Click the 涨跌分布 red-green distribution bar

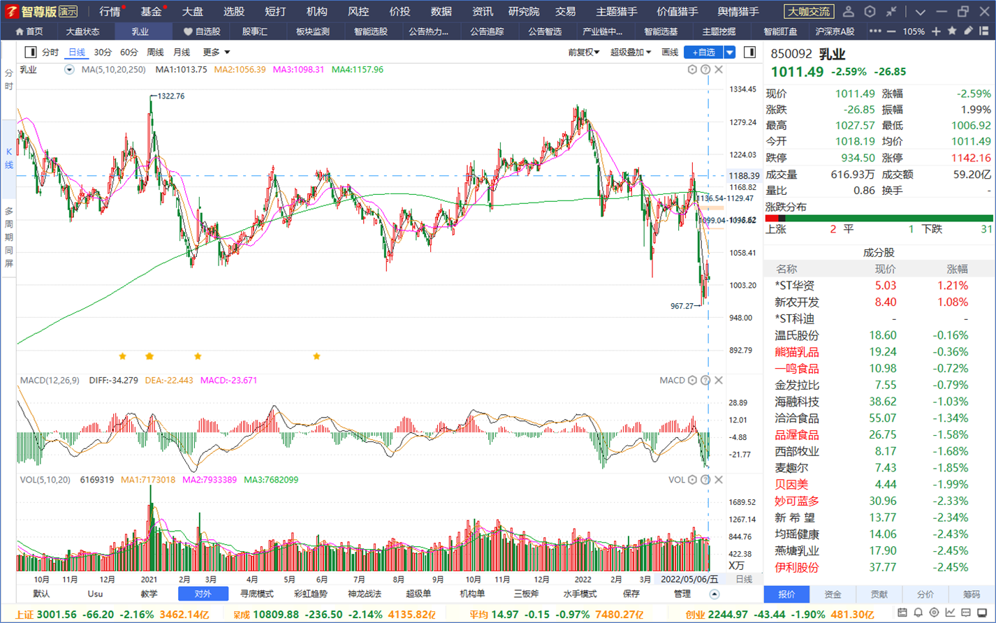[879, 219]
